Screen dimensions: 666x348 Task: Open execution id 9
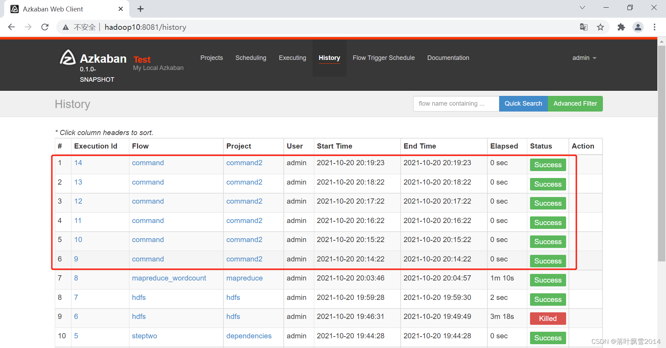76,259
